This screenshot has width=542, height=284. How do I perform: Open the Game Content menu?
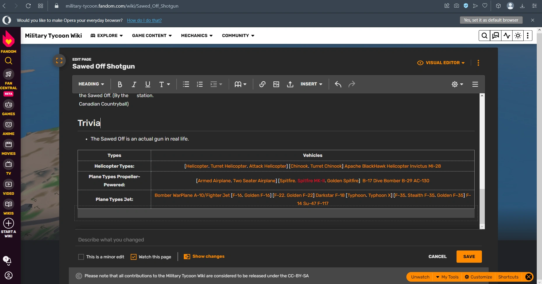(x=152, y=36)
